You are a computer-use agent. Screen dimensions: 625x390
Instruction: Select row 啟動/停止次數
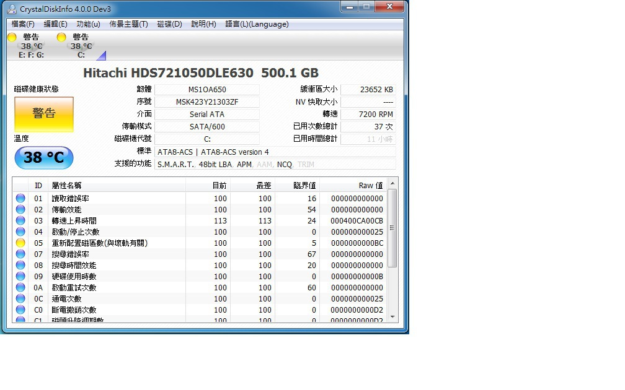199,232
